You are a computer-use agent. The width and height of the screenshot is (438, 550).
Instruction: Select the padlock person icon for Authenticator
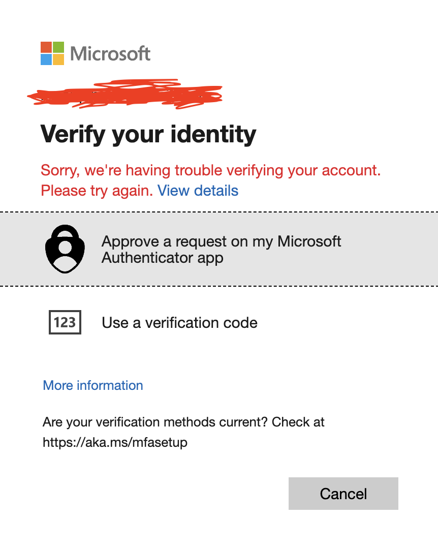(x=65, y=249)
